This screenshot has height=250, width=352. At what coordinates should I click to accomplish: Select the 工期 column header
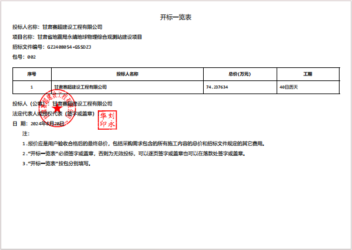coord(308,74)
